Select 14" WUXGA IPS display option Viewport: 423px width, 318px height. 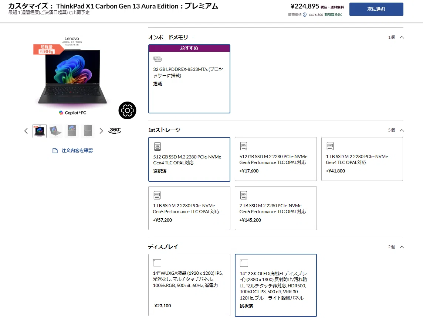pos(189,285)
